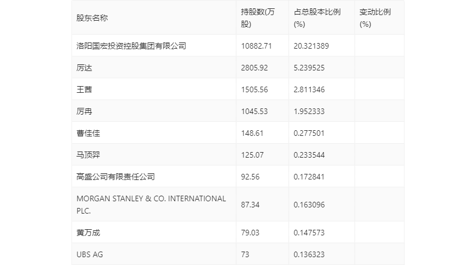Viewport: 476px width, 265px height.
Task: Select the percentage 1.952333
Action: (x=309, y=111)
